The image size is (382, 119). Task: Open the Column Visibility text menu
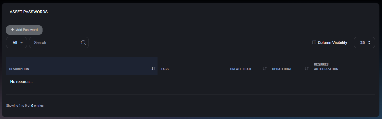point(332,43)
